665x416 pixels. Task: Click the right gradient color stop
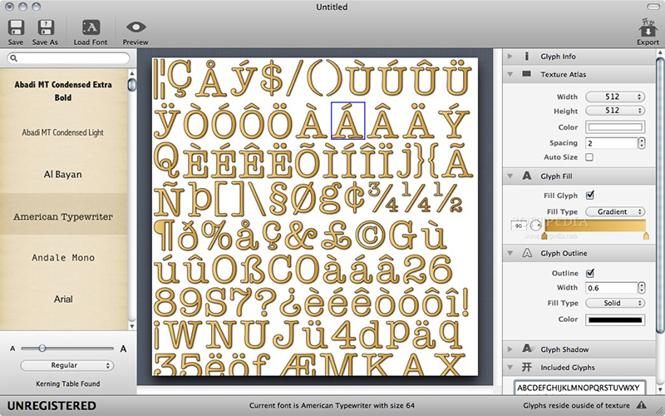pyautogui.click(x=646, y=235)
